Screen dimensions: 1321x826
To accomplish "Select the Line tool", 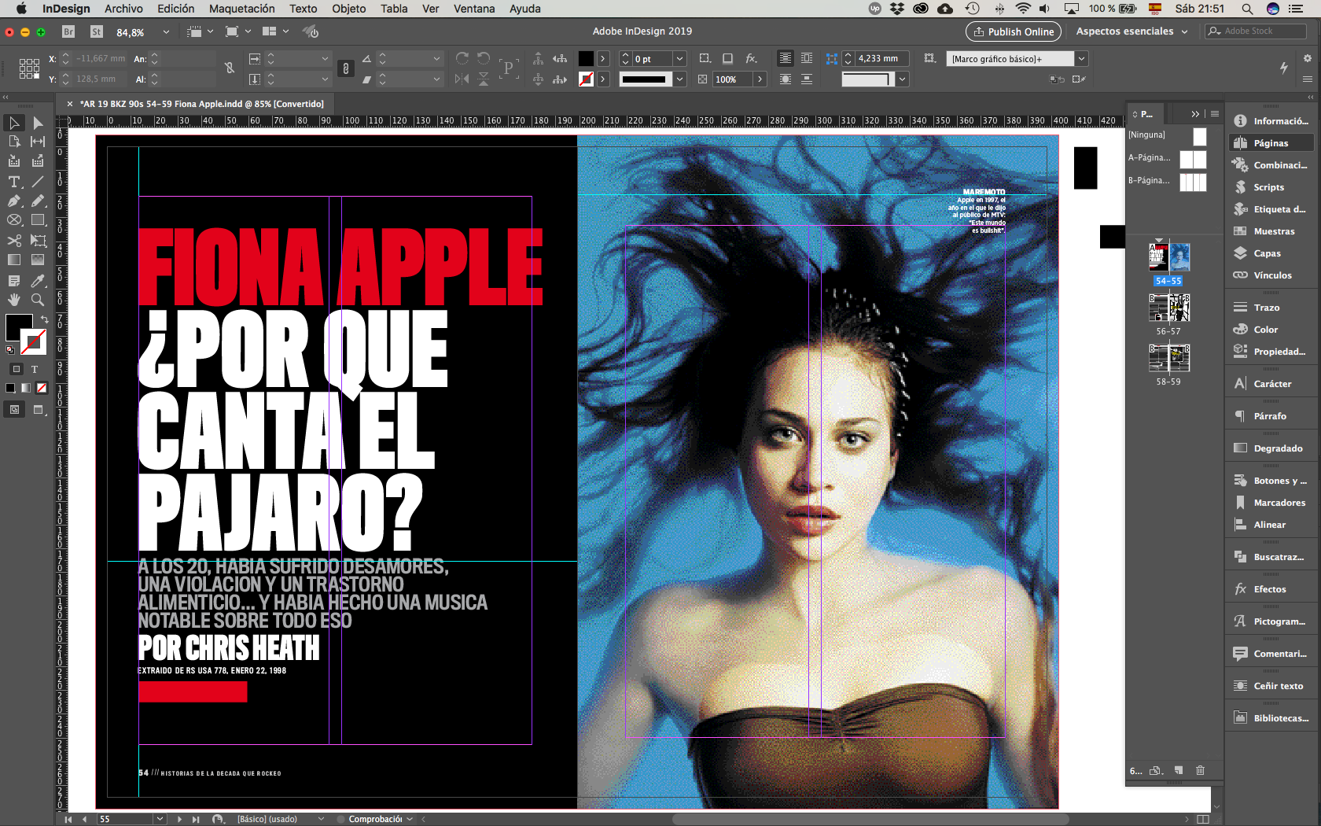I will (38, 182).
